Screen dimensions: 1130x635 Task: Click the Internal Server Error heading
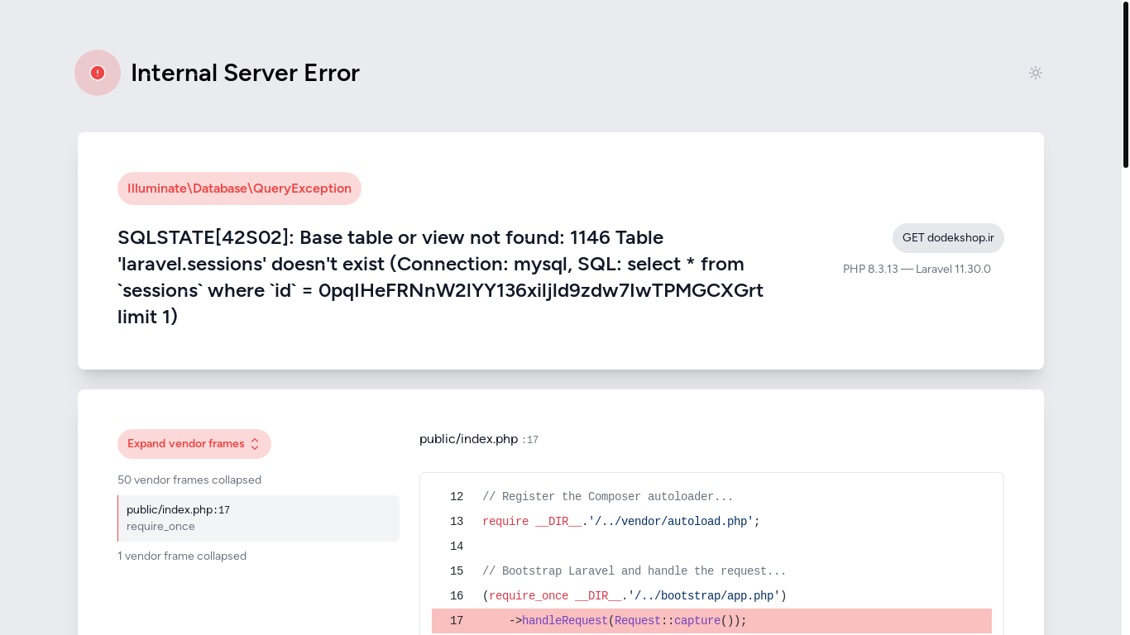245,73
